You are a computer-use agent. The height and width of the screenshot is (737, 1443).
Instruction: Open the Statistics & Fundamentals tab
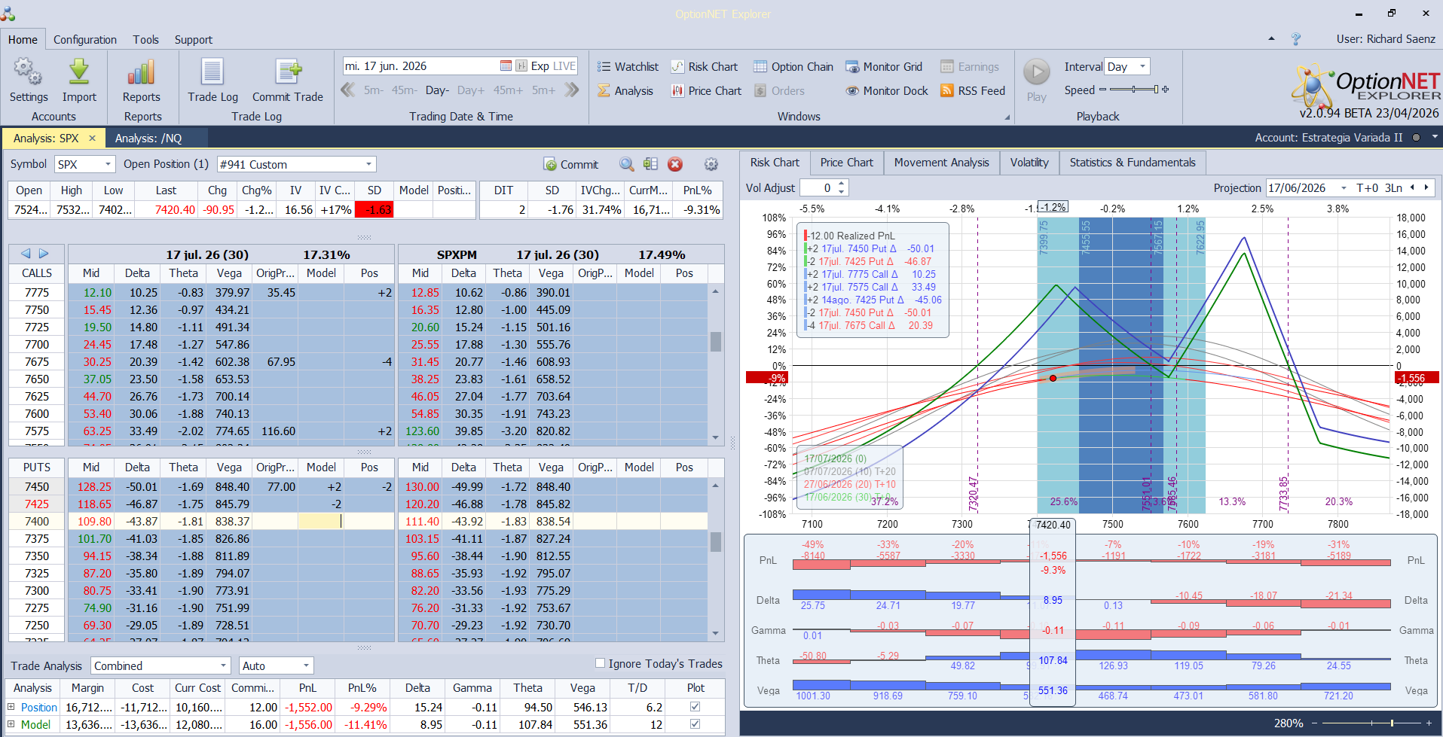[1133, 163]
